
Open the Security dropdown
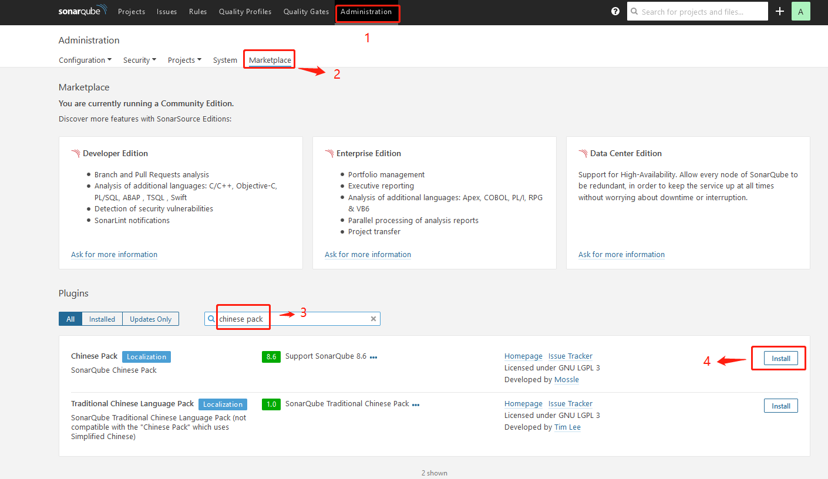coord(139,59)
